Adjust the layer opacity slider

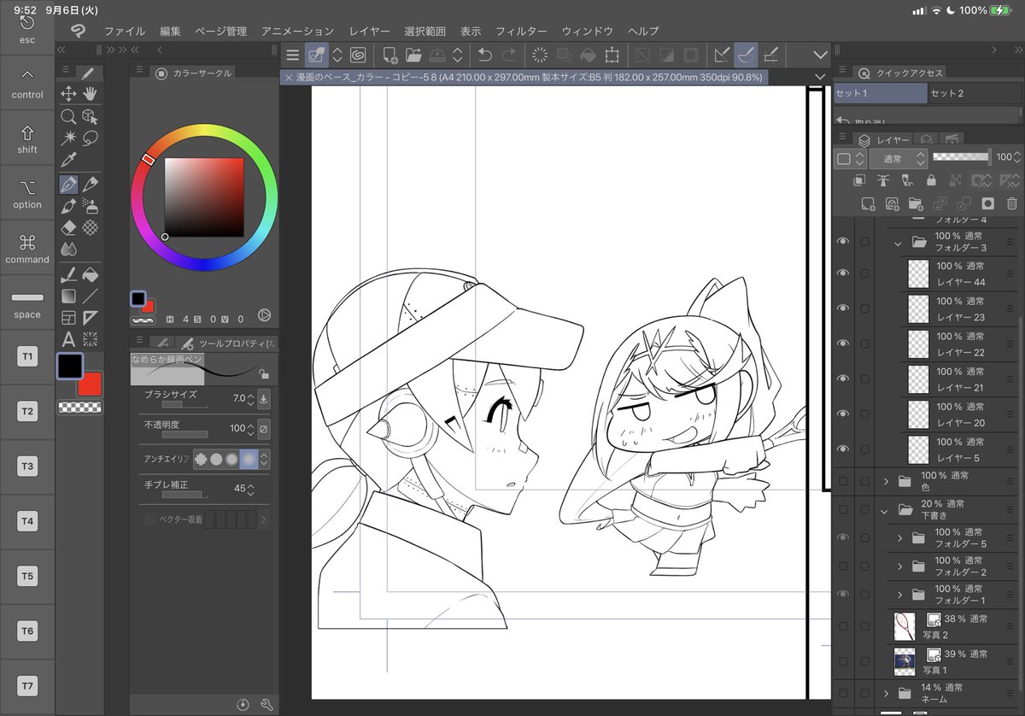click(962, 157)
